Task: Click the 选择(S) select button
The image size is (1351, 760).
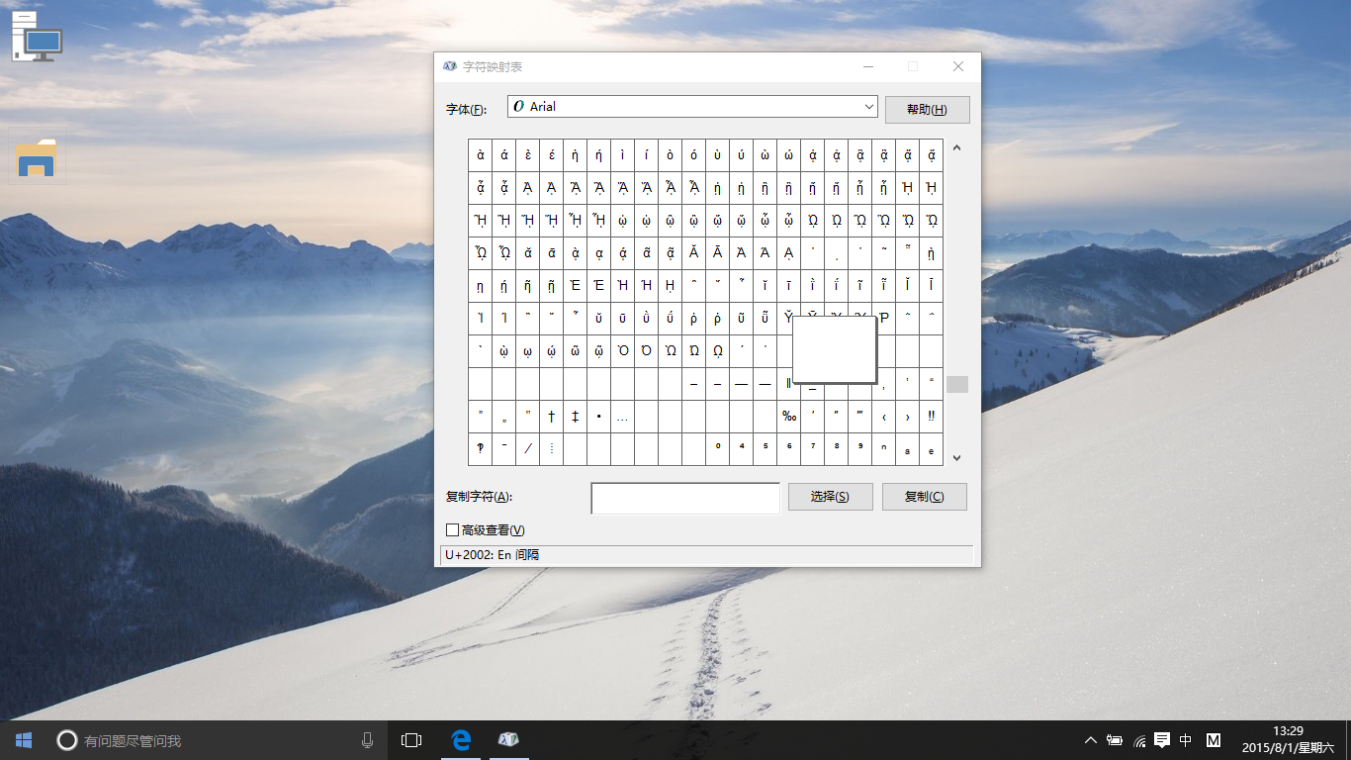Action: 830,497
